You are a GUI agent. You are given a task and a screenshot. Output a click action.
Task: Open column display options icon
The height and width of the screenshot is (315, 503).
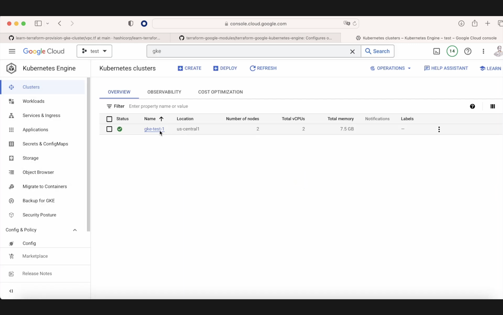(493, 106)
